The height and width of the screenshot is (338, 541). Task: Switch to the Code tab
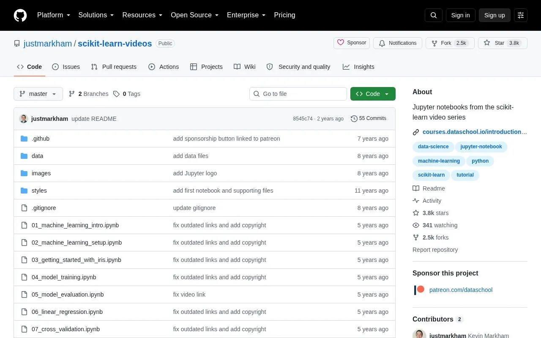click(30, 67)
